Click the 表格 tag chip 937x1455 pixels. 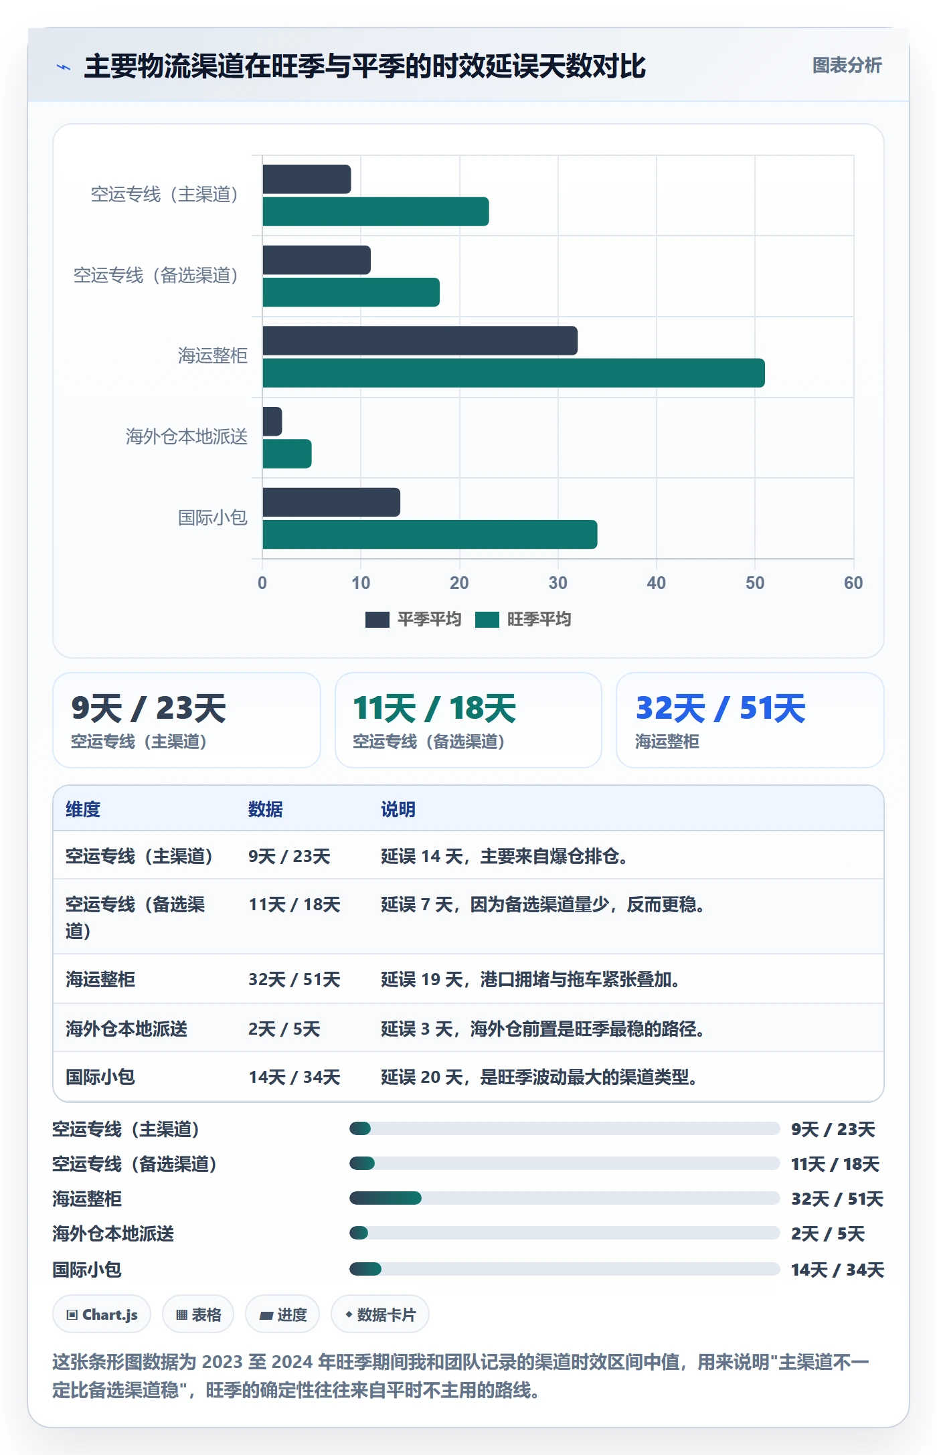198,1314
